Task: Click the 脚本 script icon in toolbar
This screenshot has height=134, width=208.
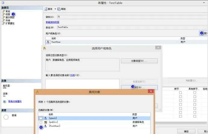Action: [46, 9]
